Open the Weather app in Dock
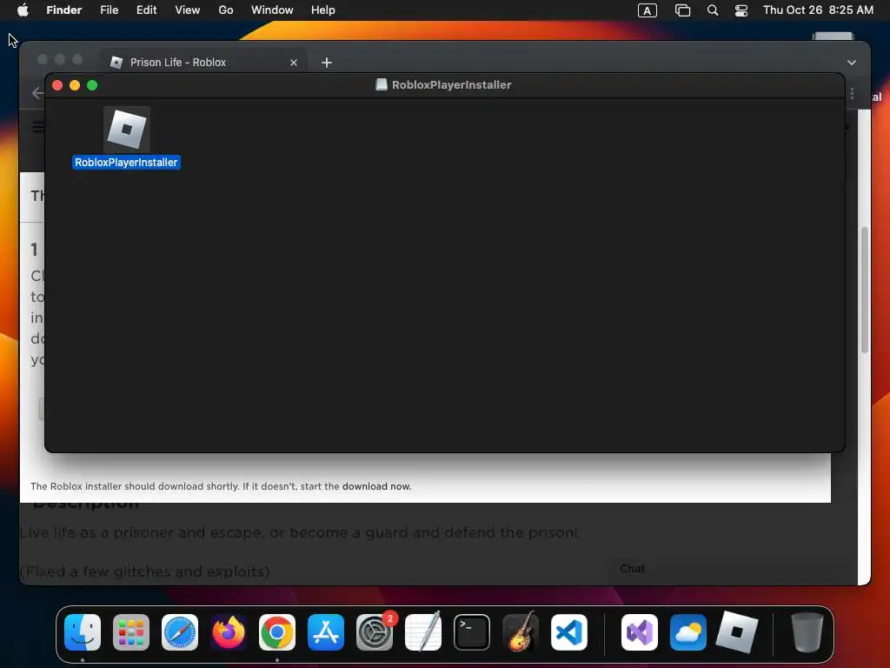The width and height of the screenshot is (890, 668). (688, 632)
